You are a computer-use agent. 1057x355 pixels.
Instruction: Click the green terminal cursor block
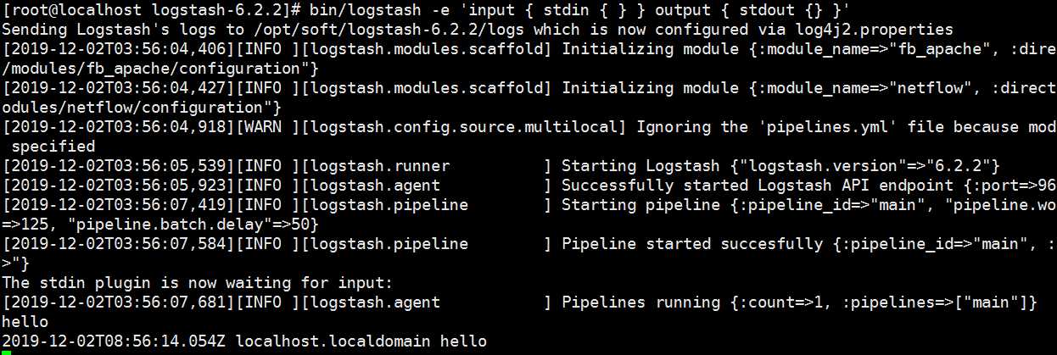pyautogui.click(x=6, y=352)
